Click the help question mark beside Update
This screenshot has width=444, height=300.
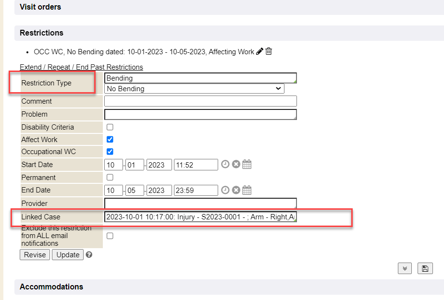(x=89, y=255)
